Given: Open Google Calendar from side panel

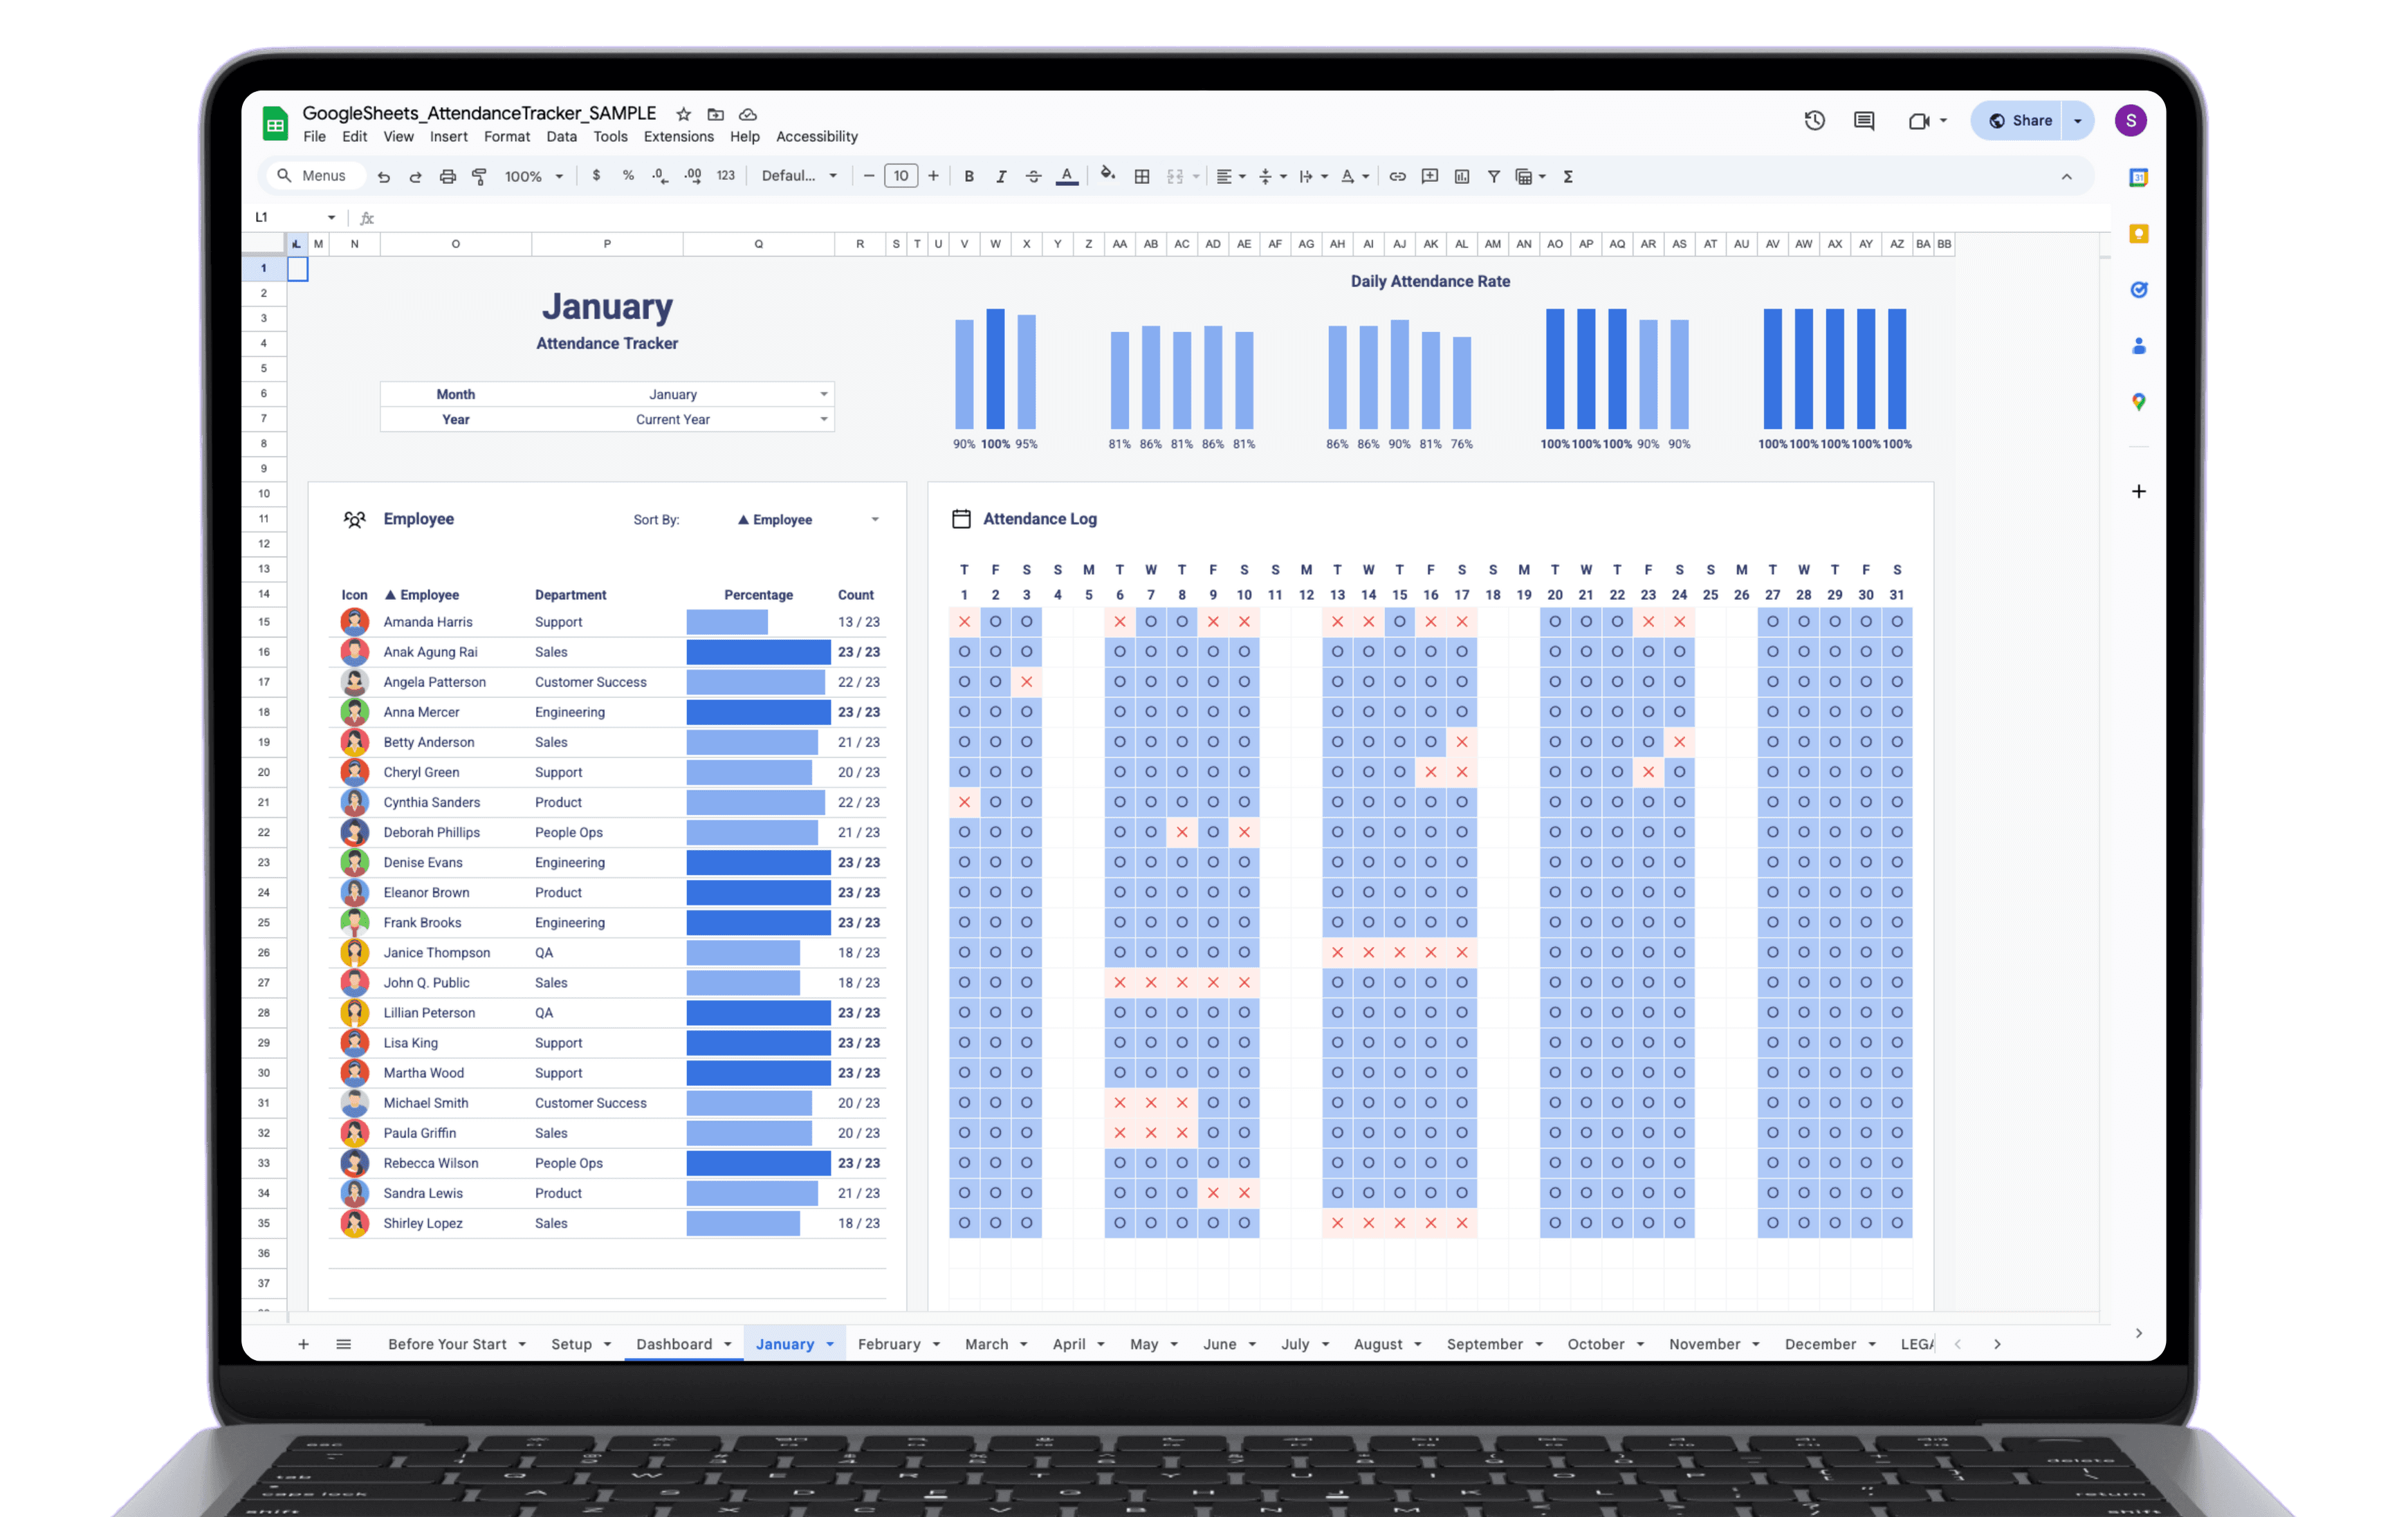Looking at the screenshot, I should click(2139, 177).
